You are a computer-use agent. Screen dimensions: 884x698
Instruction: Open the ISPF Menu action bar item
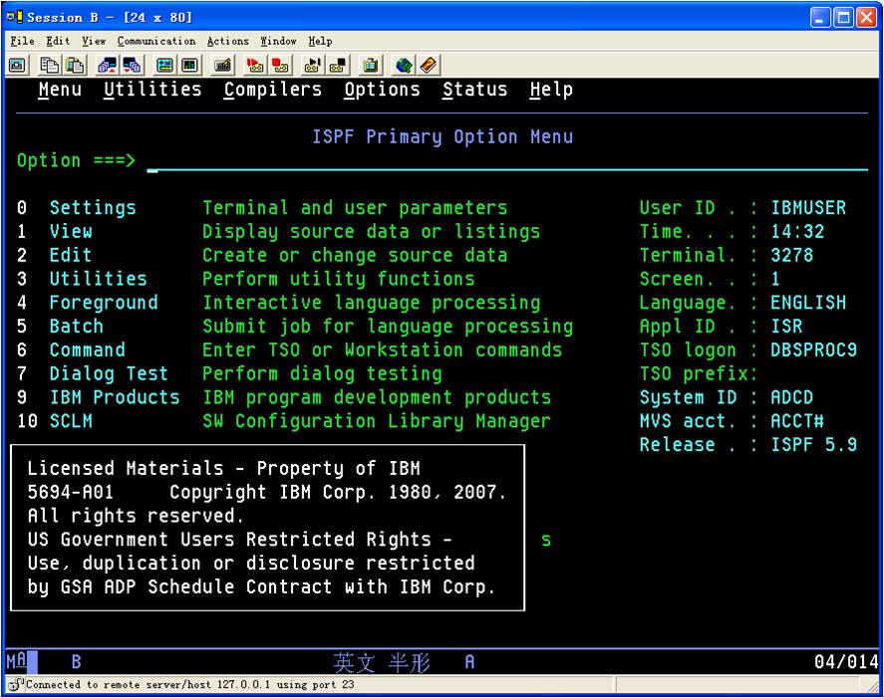(x=60, y=90)
